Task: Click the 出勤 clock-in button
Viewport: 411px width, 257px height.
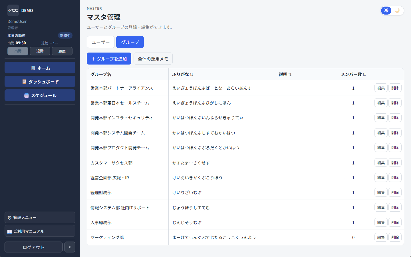Action: [x=18, y=51]
